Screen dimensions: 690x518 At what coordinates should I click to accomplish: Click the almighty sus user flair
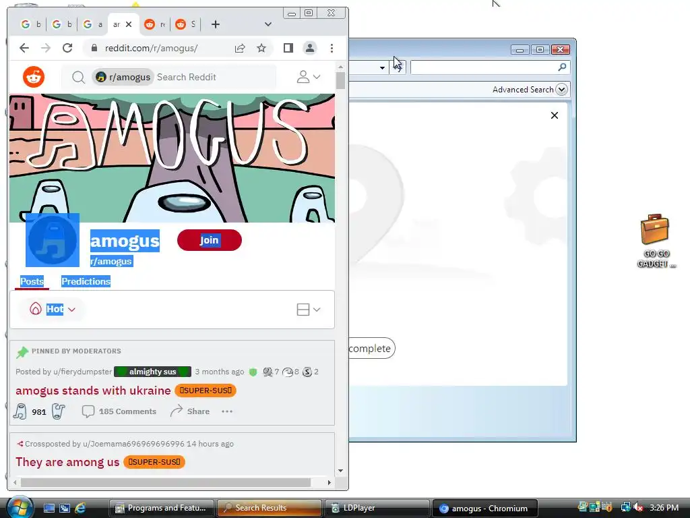(x=153, y=372)
